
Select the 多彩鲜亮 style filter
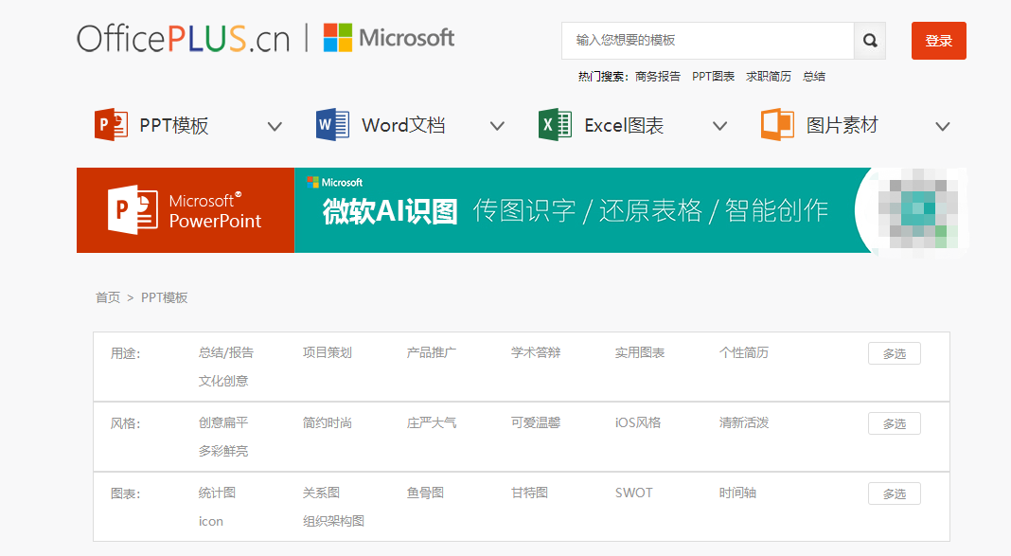tap(223, 452)
